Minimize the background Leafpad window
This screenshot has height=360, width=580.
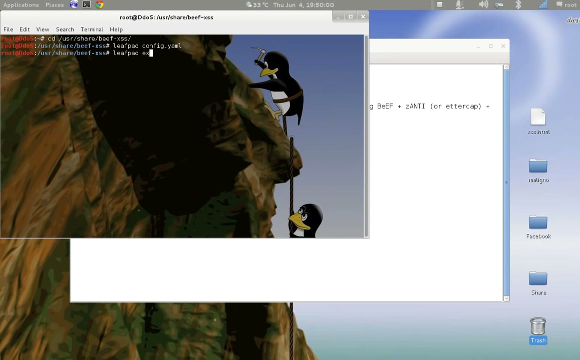(x=478, y=46)
